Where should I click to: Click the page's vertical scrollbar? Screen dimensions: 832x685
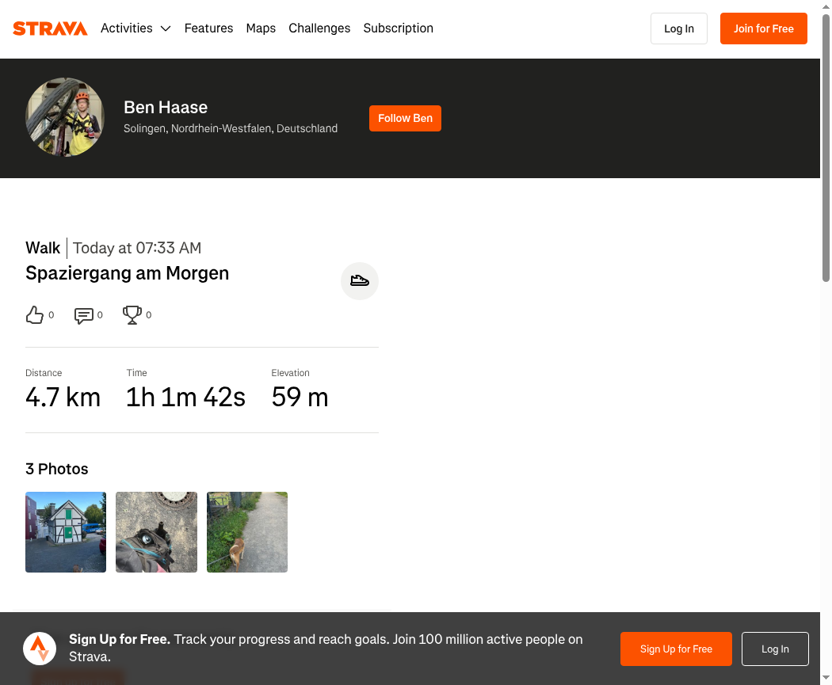(x=826, y=148)
